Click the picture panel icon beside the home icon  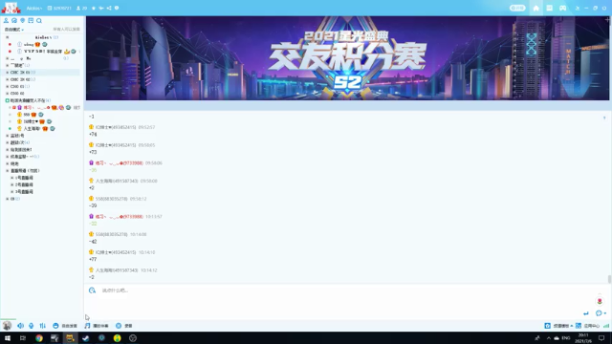tap(549, 8)
